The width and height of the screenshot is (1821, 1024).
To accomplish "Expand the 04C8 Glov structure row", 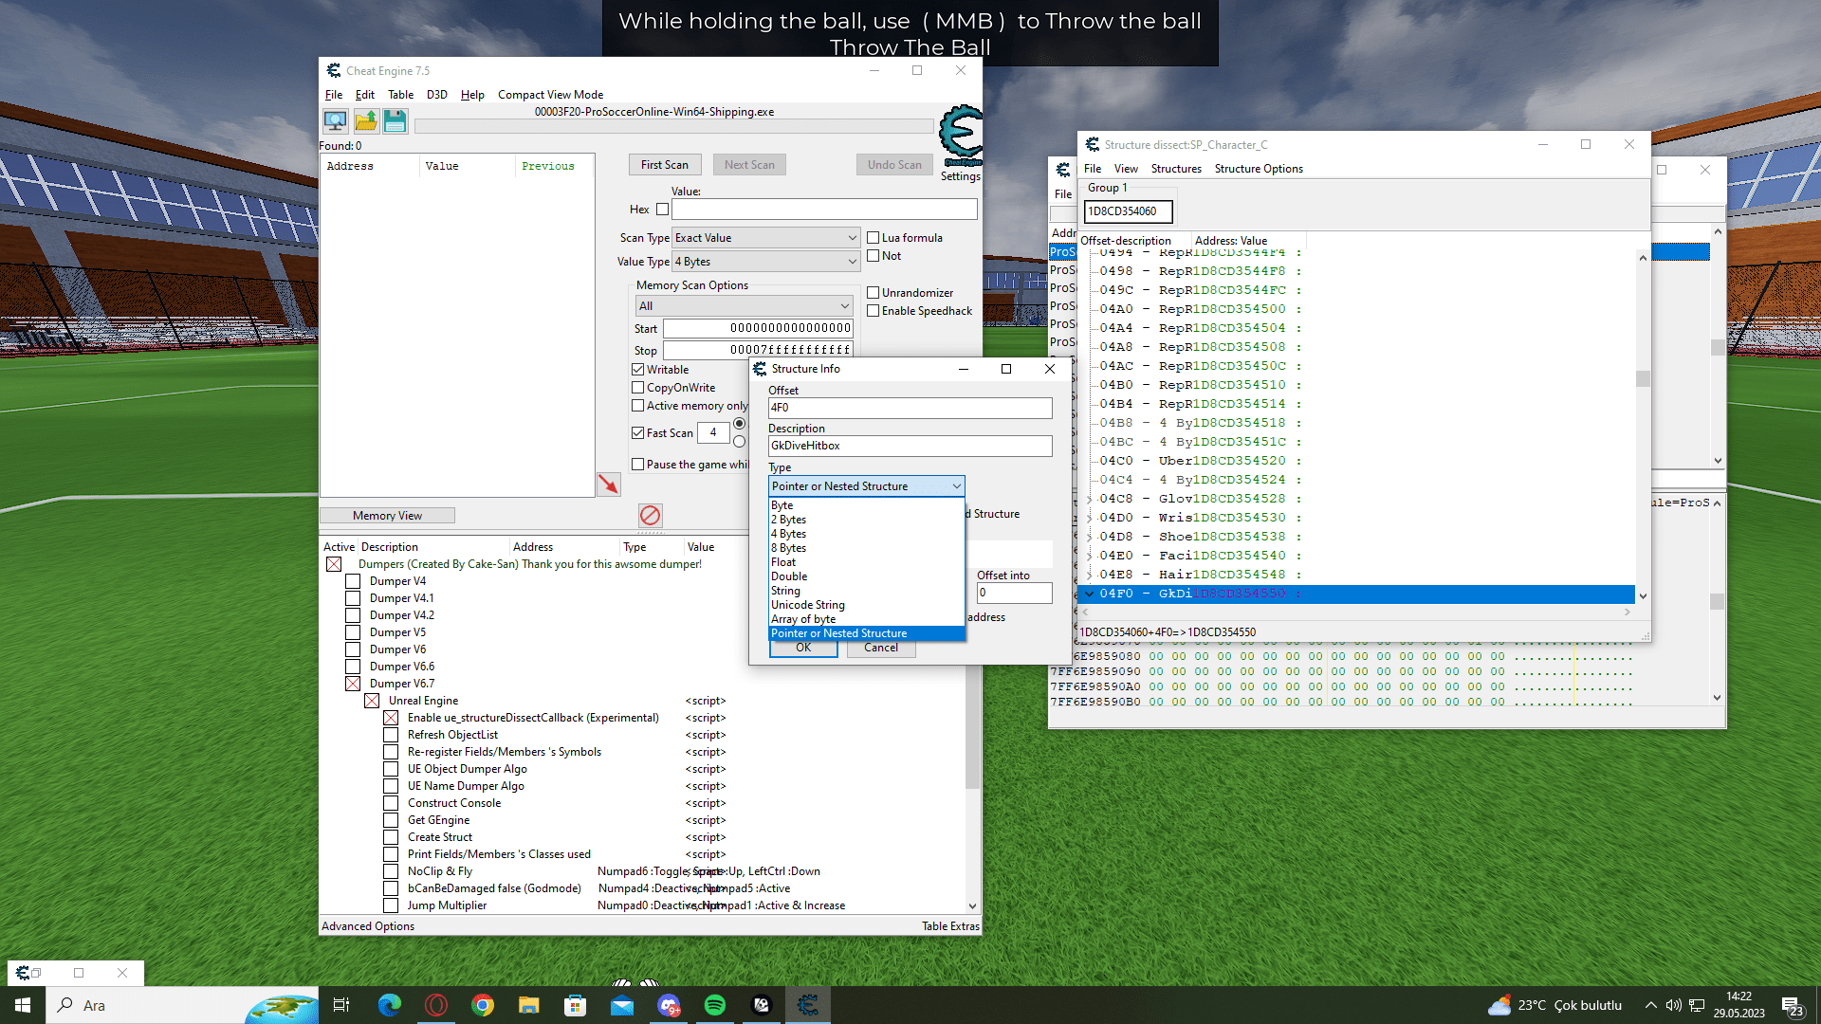I will (x=1089, y=499).
